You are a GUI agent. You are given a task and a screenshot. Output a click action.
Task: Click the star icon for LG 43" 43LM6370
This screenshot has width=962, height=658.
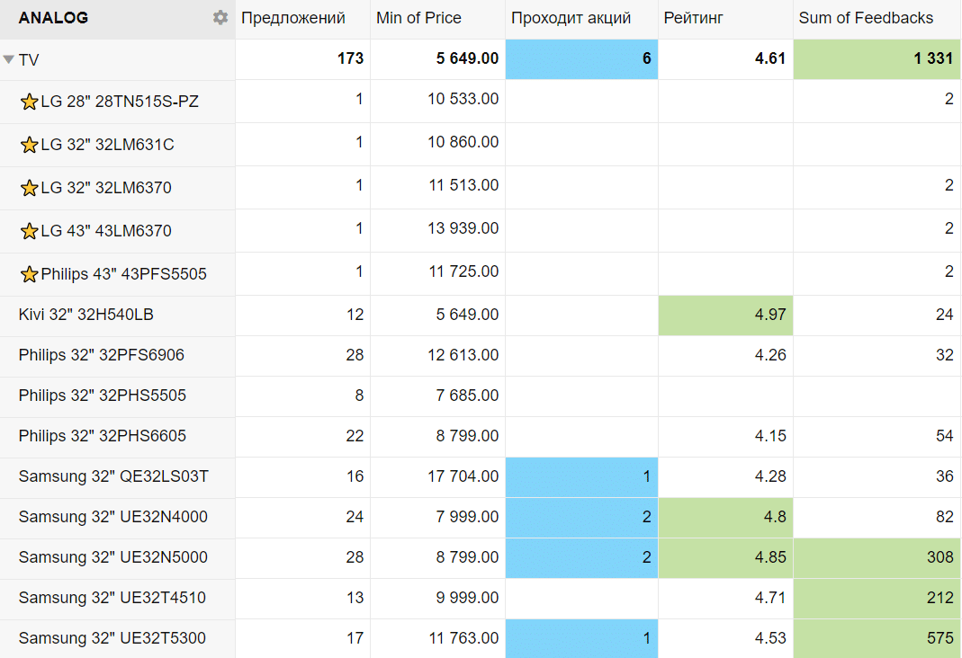point(29,231)
